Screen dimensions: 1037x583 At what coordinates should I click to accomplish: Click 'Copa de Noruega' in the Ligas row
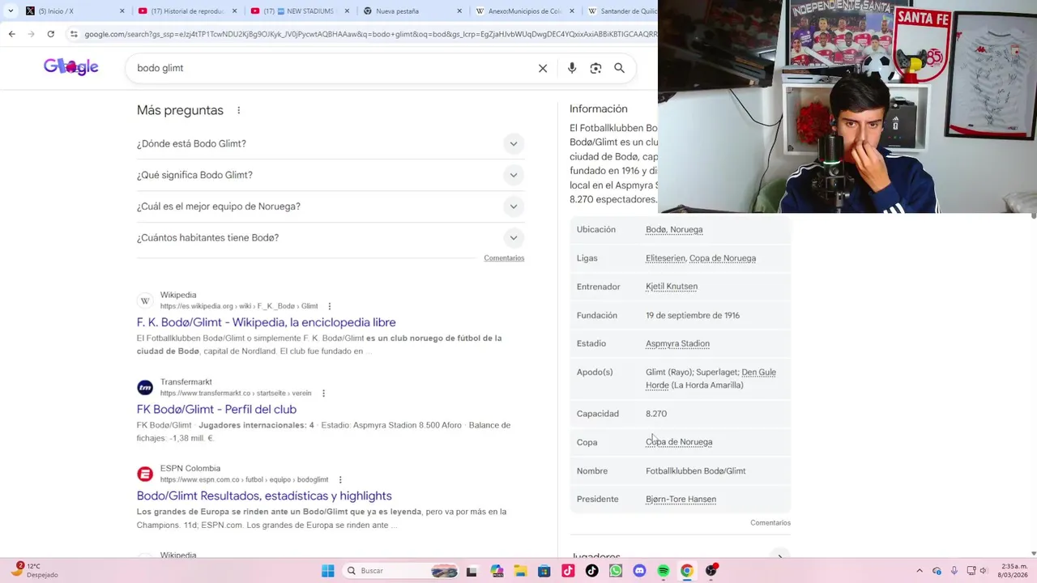723,258
